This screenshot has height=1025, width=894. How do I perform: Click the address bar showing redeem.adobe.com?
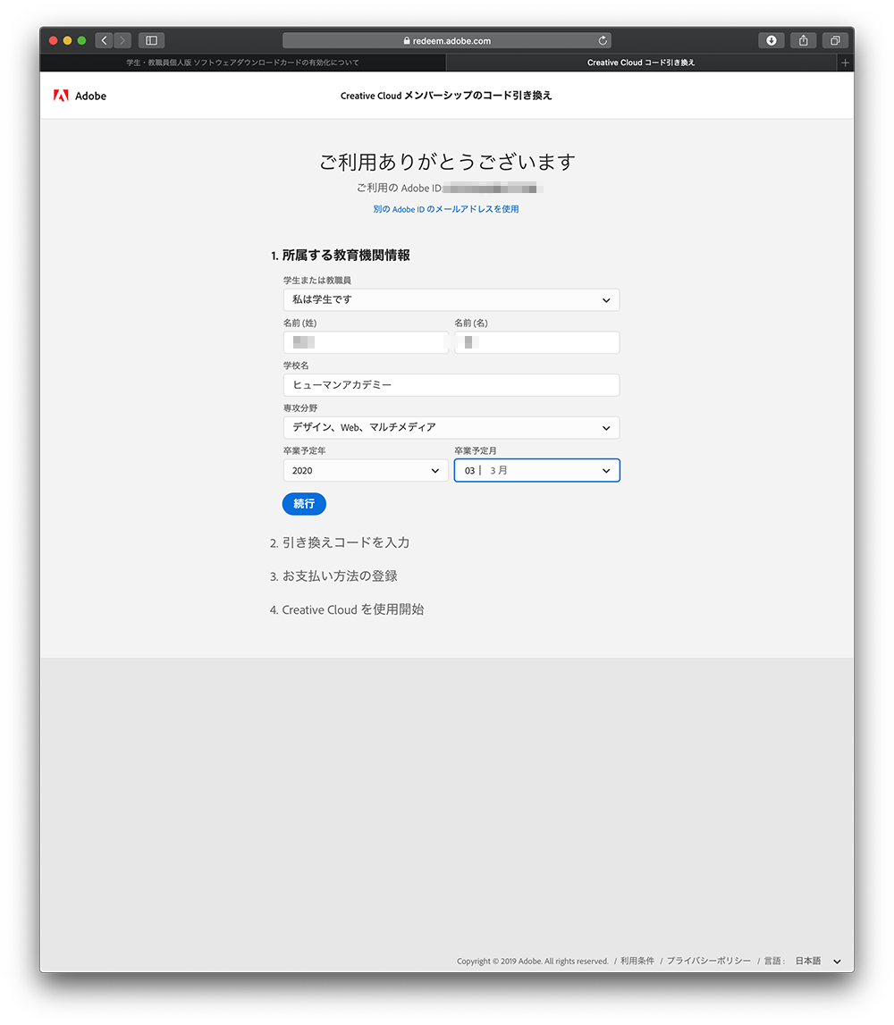click(x=447, y=40)
